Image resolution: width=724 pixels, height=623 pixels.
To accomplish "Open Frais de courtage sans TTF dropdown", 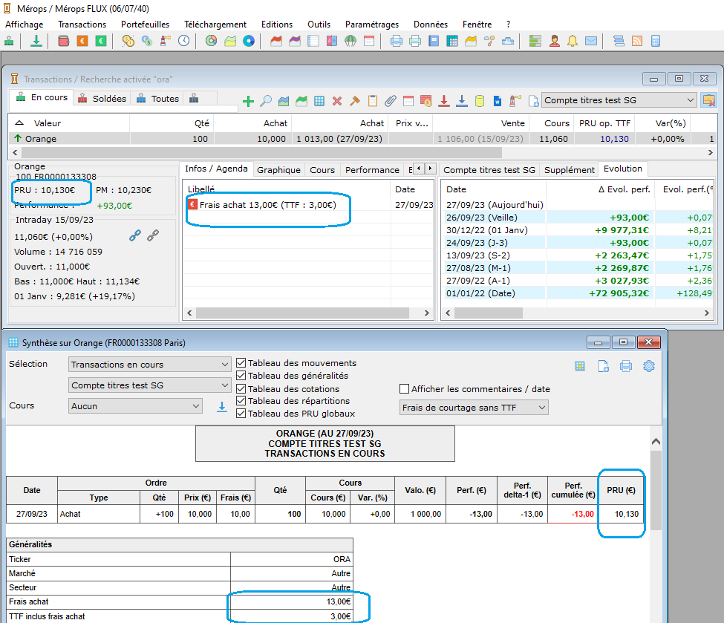I will coord(474,408).
